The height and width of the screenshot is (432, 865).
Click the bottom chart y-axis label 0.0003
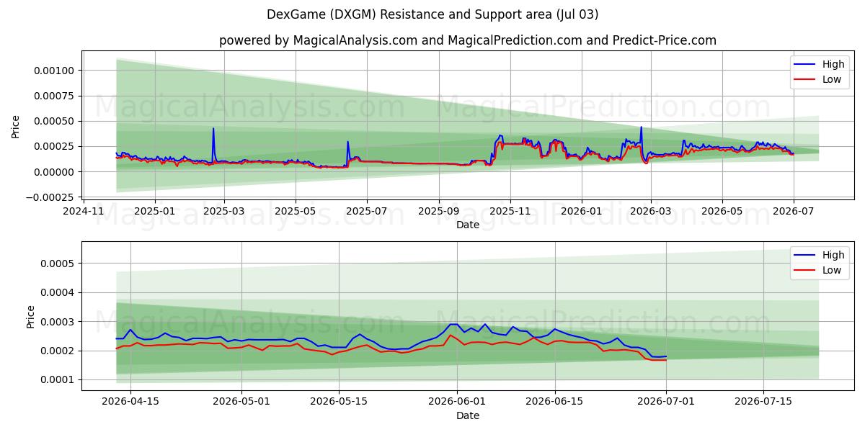click(57, 322)
